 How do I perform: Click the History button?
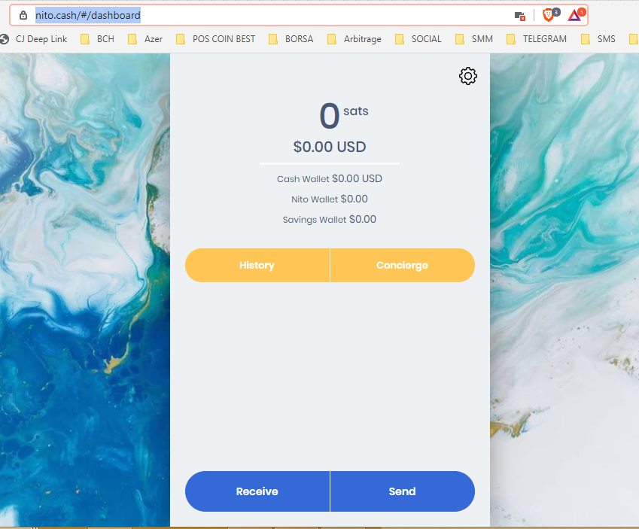(257, 266)
